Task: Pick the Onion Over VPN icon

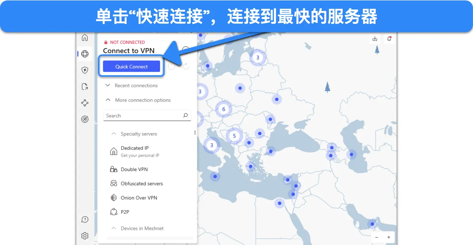Action: pos(114,198)
